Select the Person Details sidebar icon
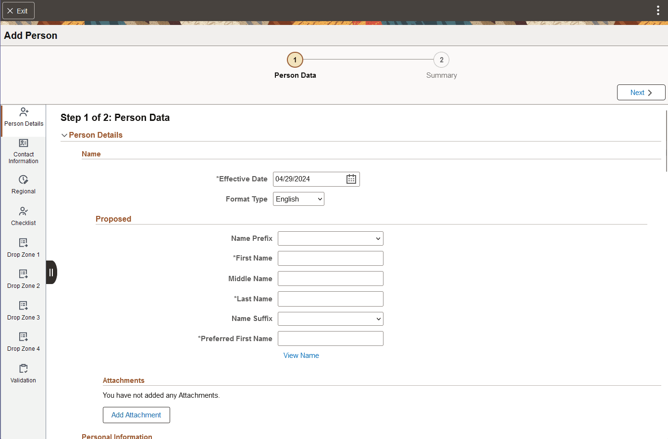Image resolution: width=668 pixels, height=439 pixels. [23, 117]
